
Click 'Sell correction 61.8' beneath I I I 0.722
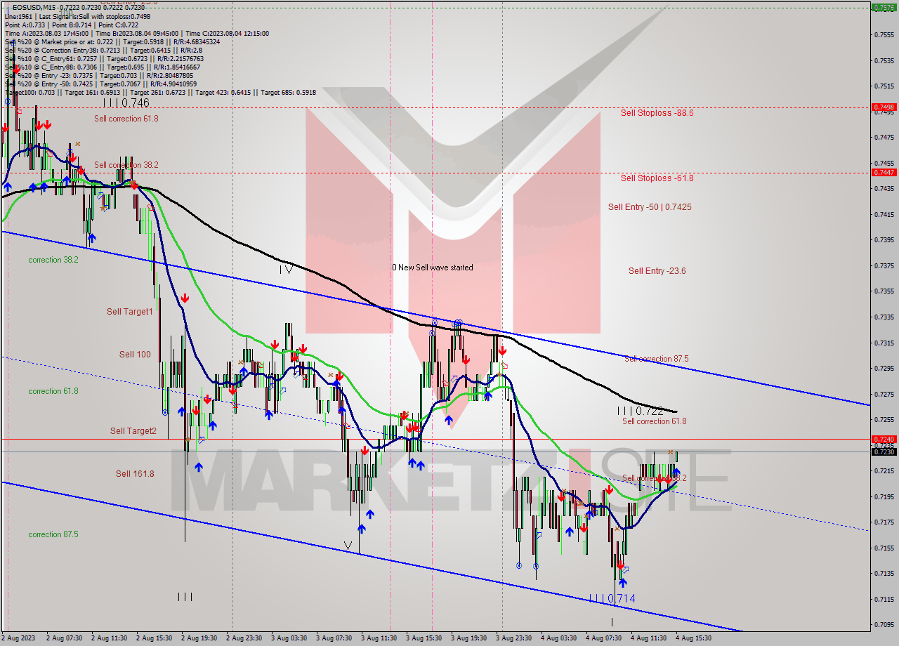tap(654, 421)
